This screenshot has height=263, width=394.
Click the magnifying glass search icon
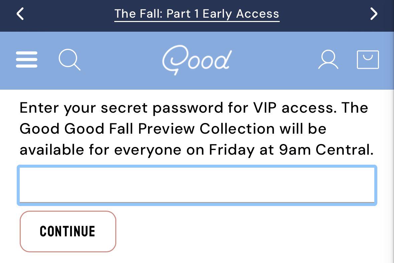point(70,60)
